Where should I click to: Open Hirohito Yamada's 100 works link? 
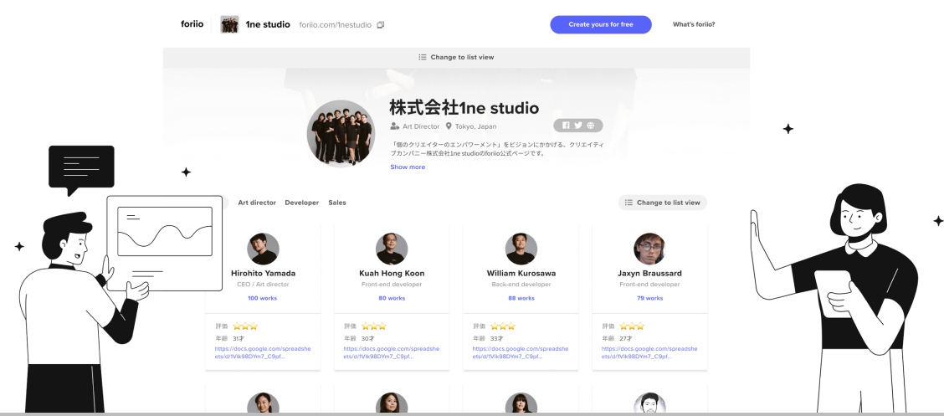pyautogui.click(x=263, y=298)
